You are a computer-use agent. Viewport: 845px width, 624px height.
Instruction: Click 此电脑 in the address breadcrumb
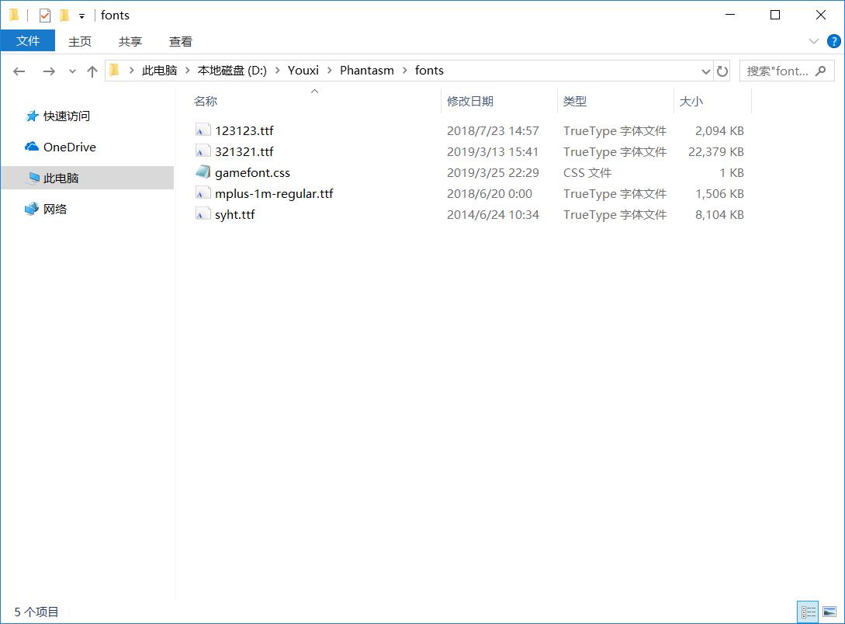click(x=160, y=71)
